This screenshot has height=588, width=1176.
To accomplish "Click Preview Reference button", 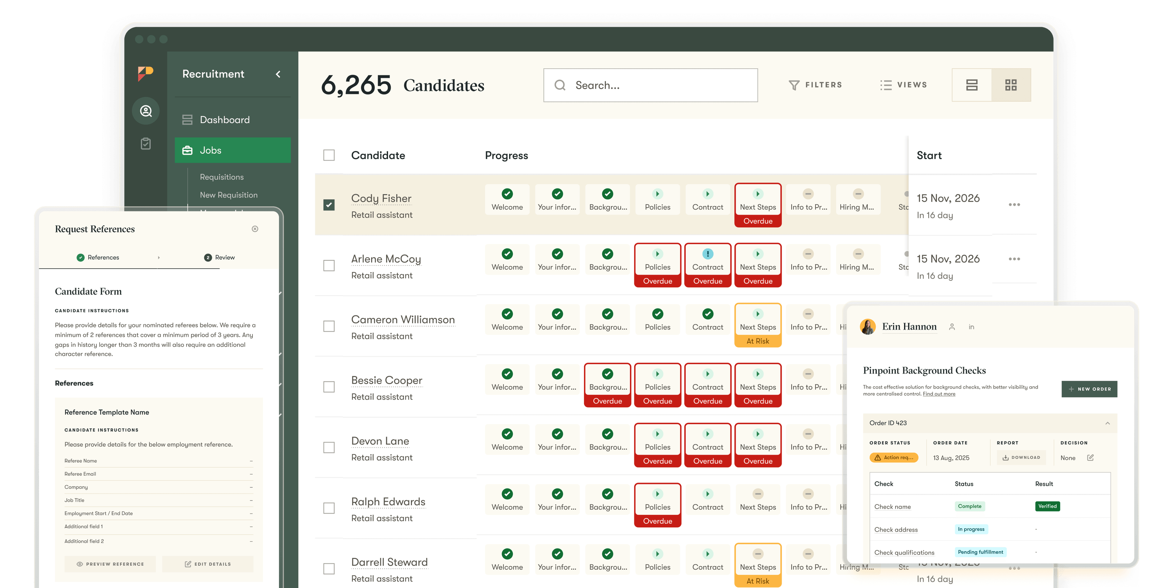I will coord(110,564).
